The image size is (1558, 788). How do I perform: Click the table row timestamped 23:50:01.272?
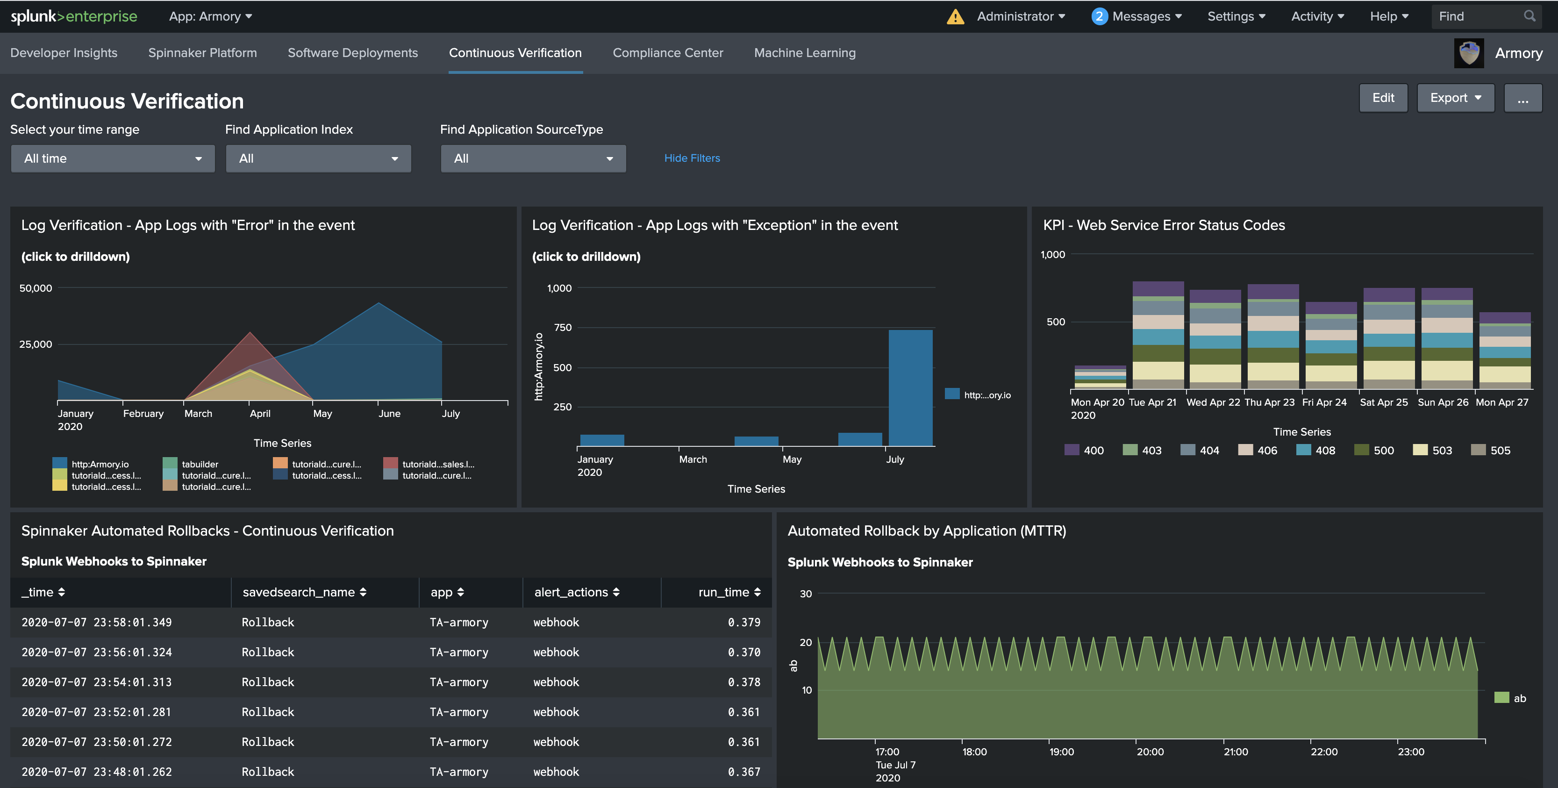tap(391, 742)
